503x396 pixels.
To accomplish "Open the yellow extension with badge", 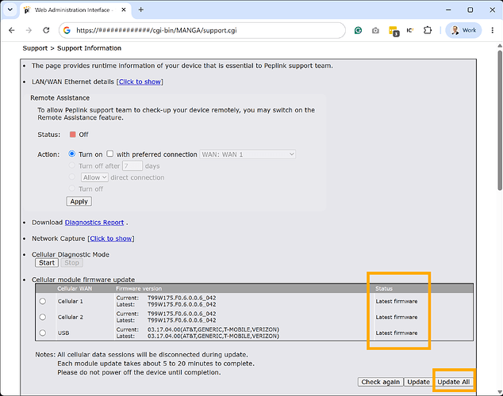I will point(394,31).
